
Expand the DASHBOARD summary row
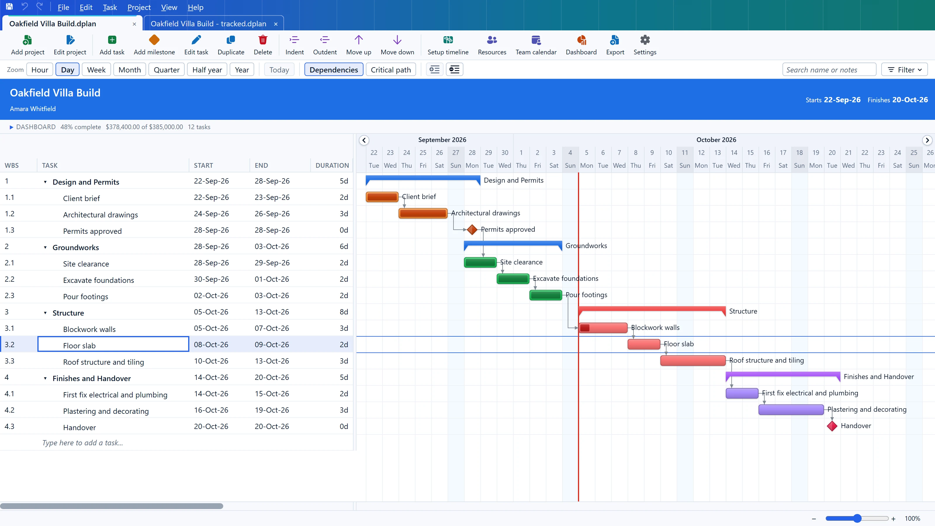click(x=11, y=127)
